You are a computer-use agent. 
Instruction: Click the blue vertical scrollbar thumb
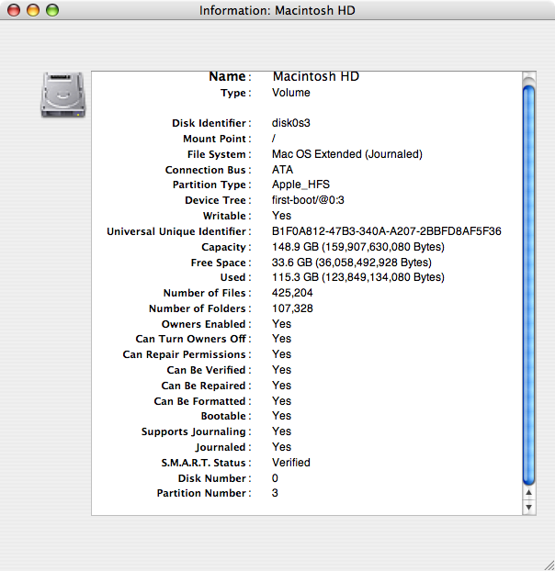coord(528,285)
